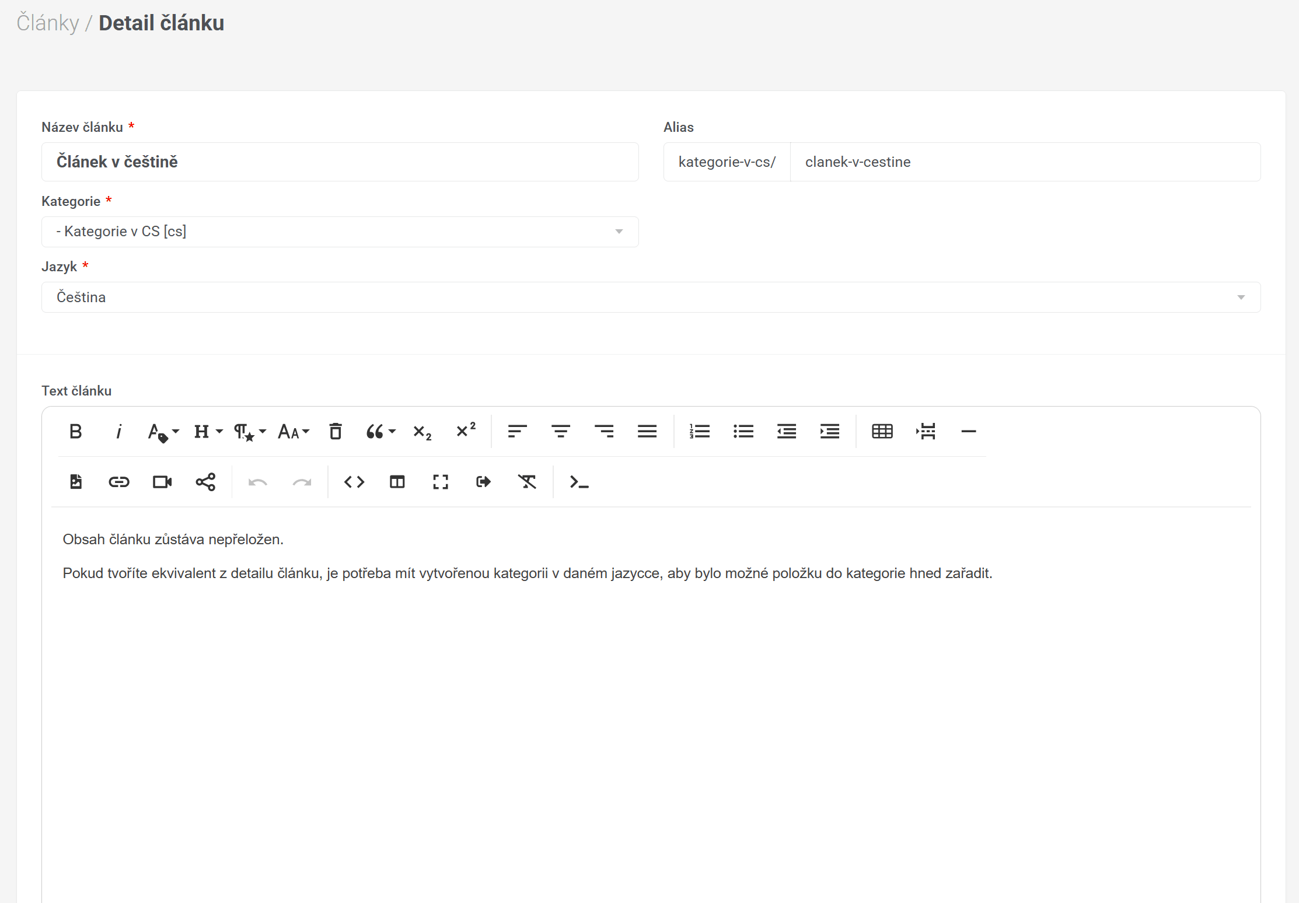The image size is (1299, 903).
Task: Click the alias clanek-v-cestine field
Action: (1024, 162)
